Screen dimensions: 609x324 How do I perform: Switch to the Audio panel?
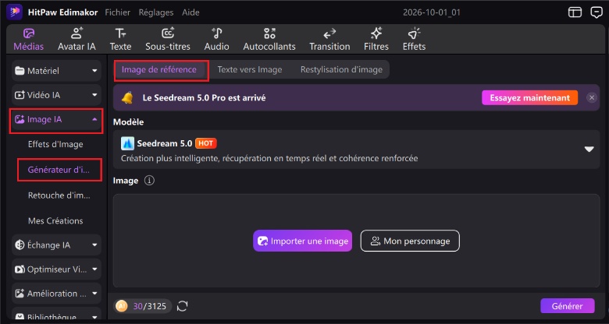click(217, 40)
